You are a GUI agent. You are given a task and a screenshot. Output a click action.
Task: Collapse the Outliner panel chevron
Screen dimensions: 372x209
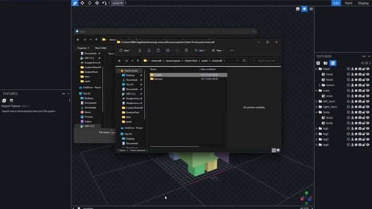369,56
